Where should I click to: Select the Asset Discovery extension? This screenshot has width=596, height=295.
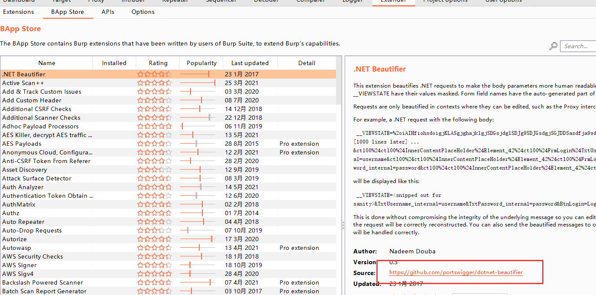[x=168, y=170]
